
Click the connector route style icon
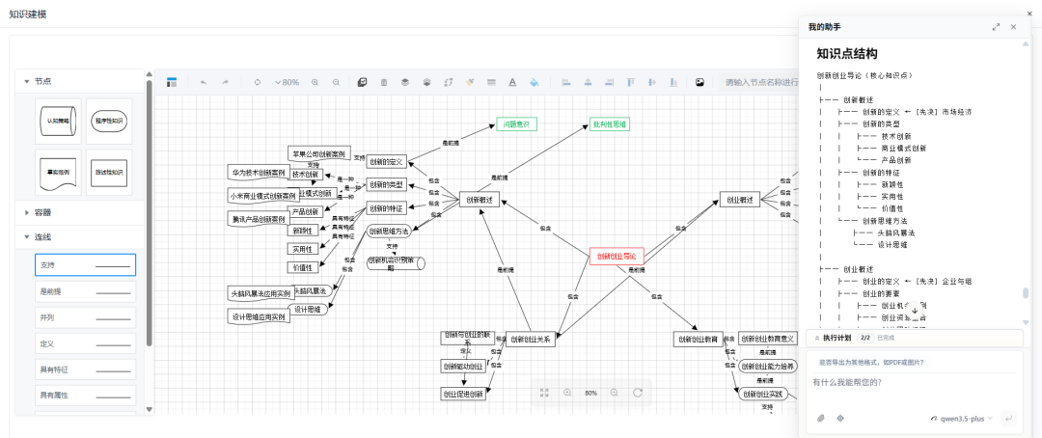coord(448,82)
